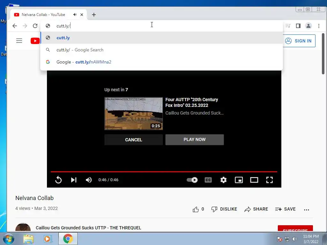Open media controls icon in toolbar
This screenshot has width=327, height=245.
click(288, 26)
